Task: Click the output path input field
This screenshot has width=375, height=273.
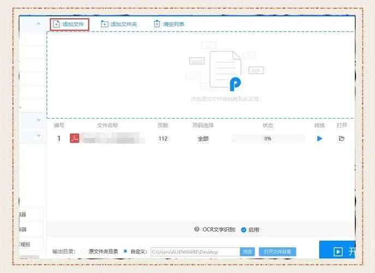Action: [x=195, y=252]
